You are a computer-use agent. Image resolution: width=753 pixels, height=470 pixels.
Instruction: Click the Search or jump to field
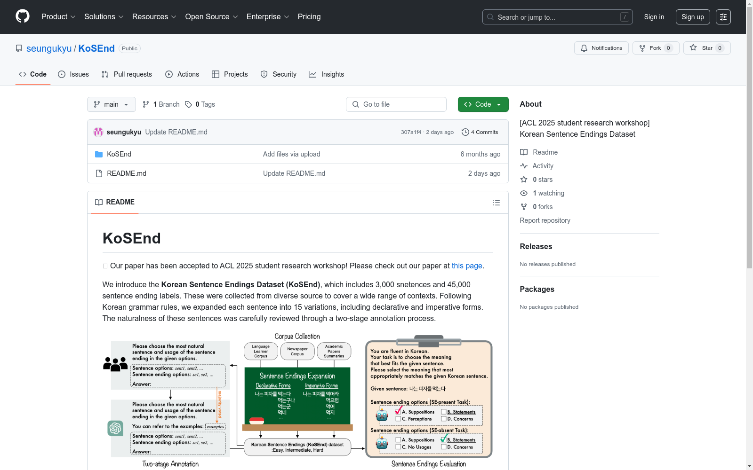click(x=558, y=17)
